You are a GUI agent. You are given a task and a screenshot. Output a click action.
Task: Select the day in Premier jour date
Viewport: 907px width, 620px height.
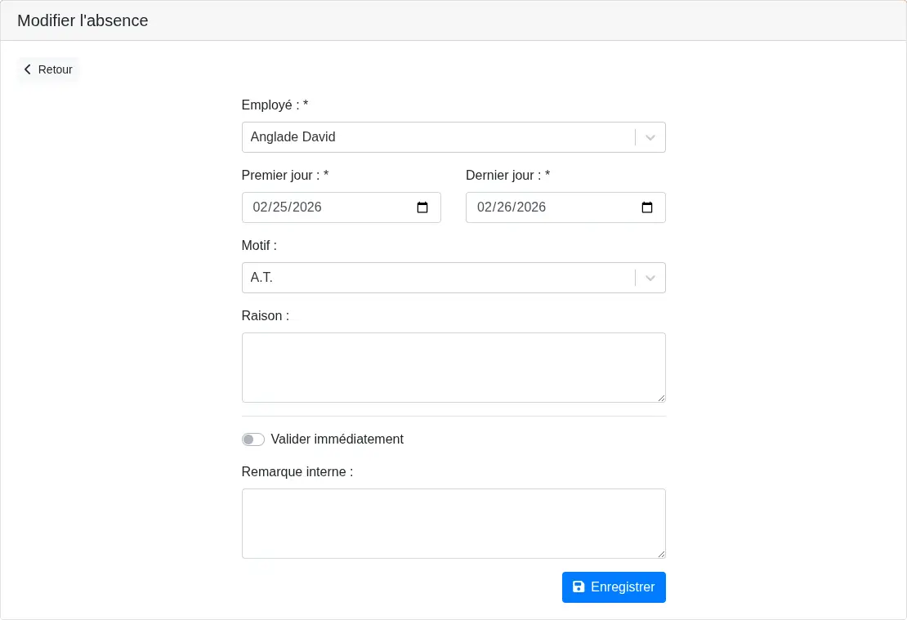click(280, 207)
